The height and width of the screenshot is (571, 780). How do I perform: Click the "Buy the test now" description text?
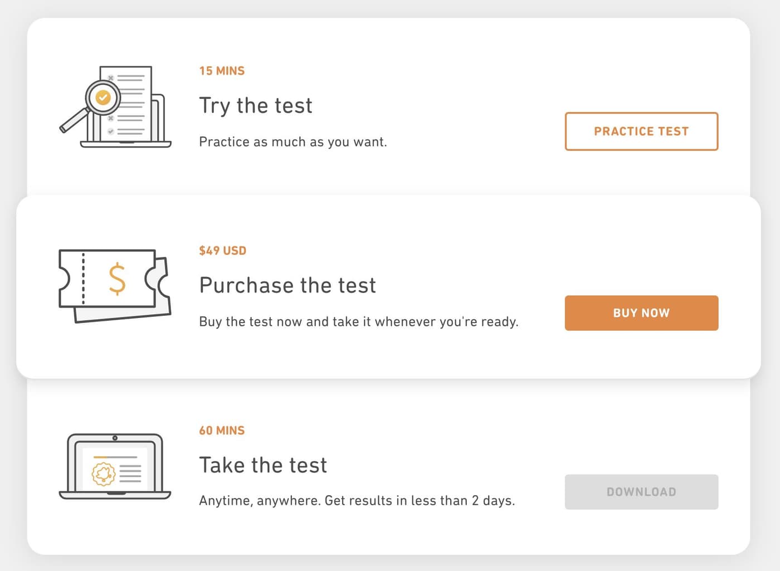(x=358, y=322)
